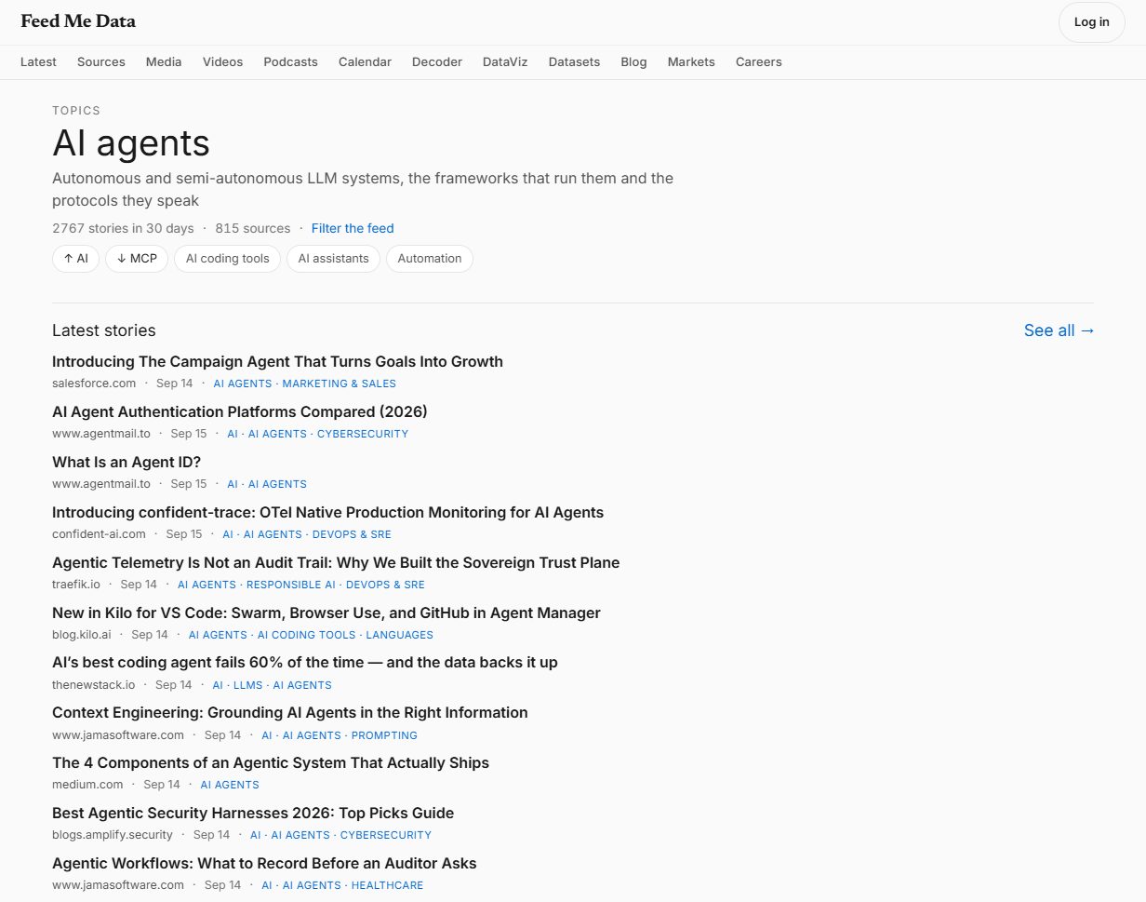Click the confident-ai.com source text
This screenshot has width=1146, height=902.
pyautogui.click(x=99, y=534)
